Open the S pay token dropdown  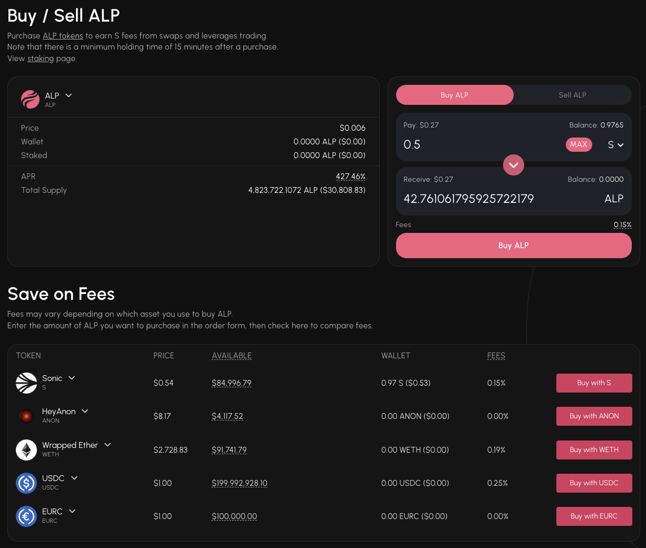pos(615,145)
